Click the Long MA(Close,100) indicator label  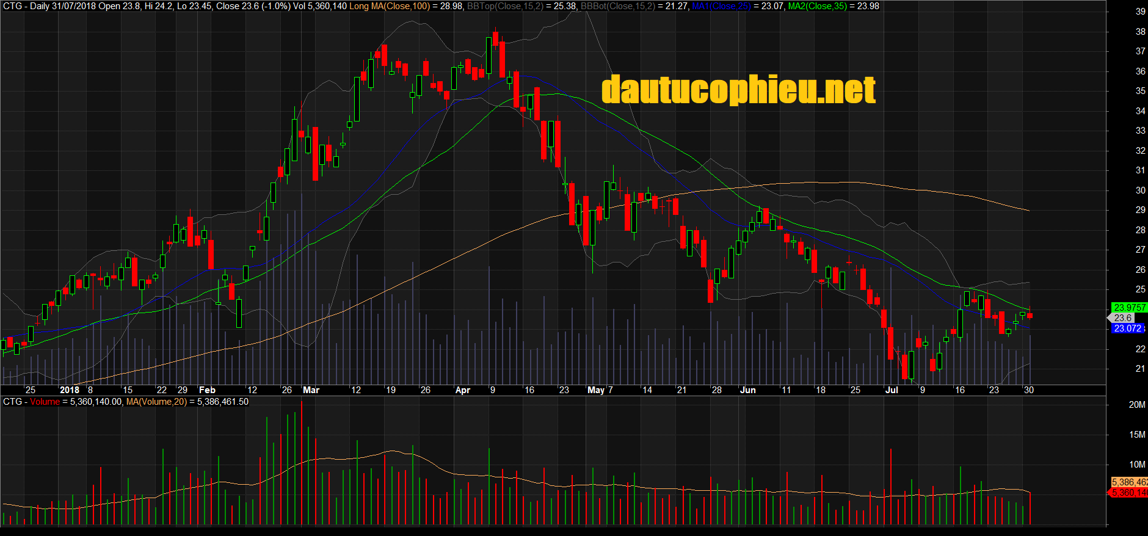pyautogui.click(x=389, y=6)
